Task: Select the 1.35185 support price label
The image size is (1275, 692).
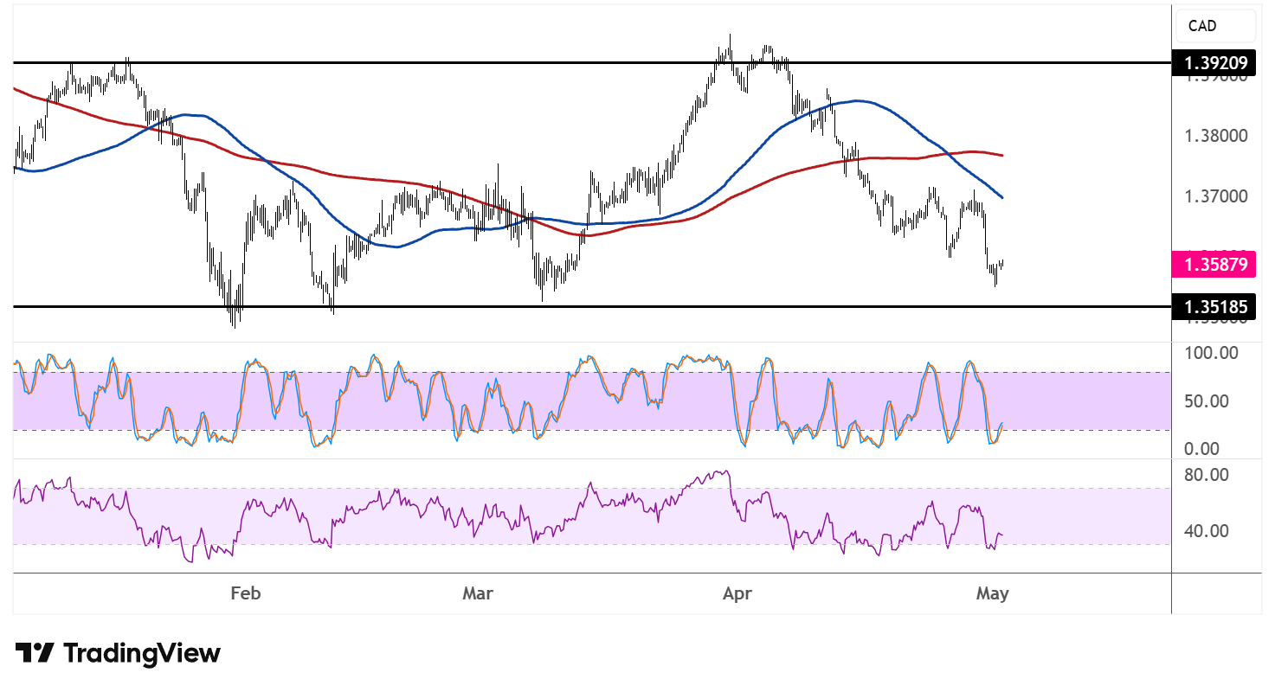Action: pyautogui.click(x=1214, y=306)
